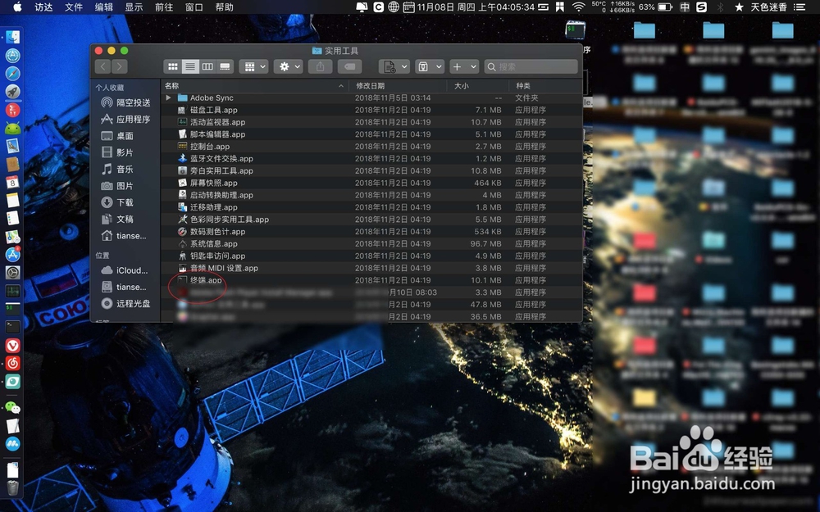
Task: Open Launchpad rocket in the Dock
Action: click(12, 92)
